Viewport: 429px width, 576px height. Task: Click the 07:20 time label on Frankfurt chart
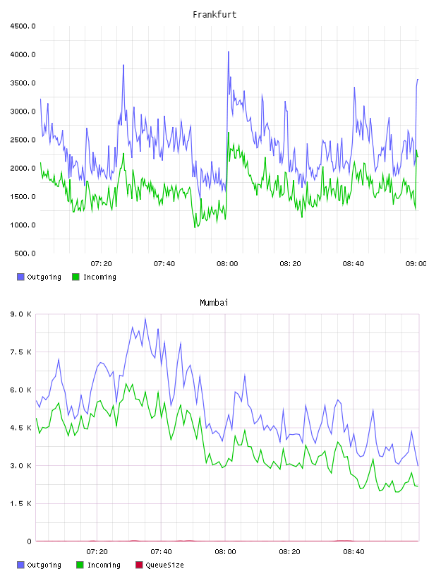pos(101,264)
